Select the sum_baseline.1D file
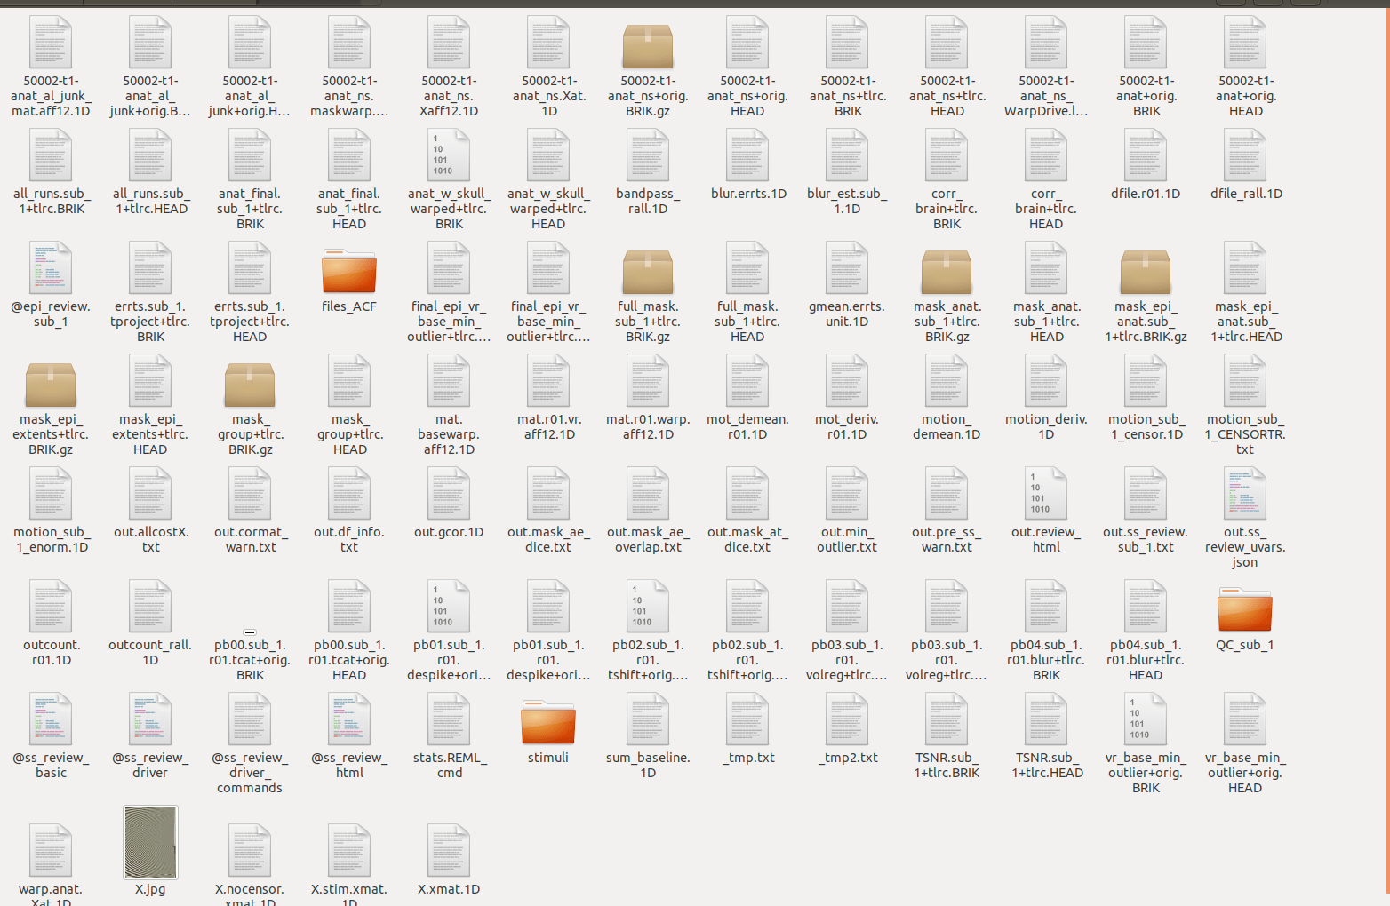Image resolution: width=1390 pixels, height=906 pixels. pyautogui.click(x=648, y=719)
